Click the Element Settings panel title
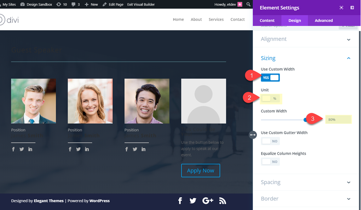The image size is (361, 210). (x=279, y=8)
